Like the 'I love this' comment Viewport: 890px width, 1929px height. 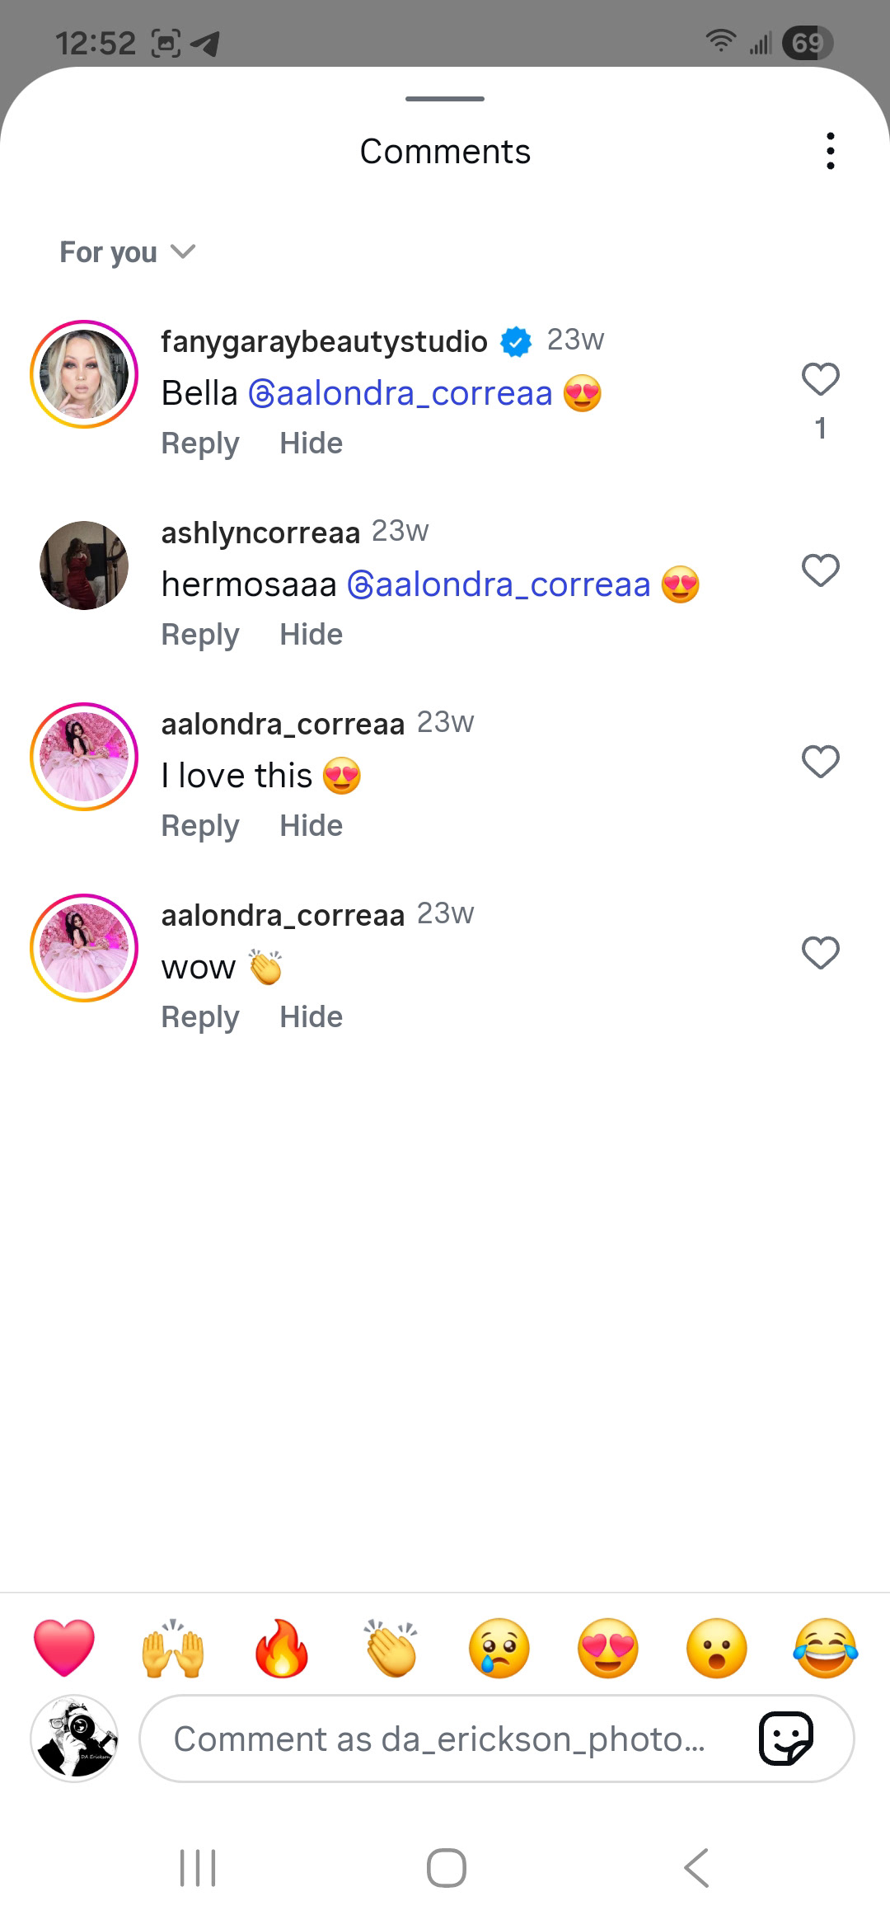pos(821,762)
